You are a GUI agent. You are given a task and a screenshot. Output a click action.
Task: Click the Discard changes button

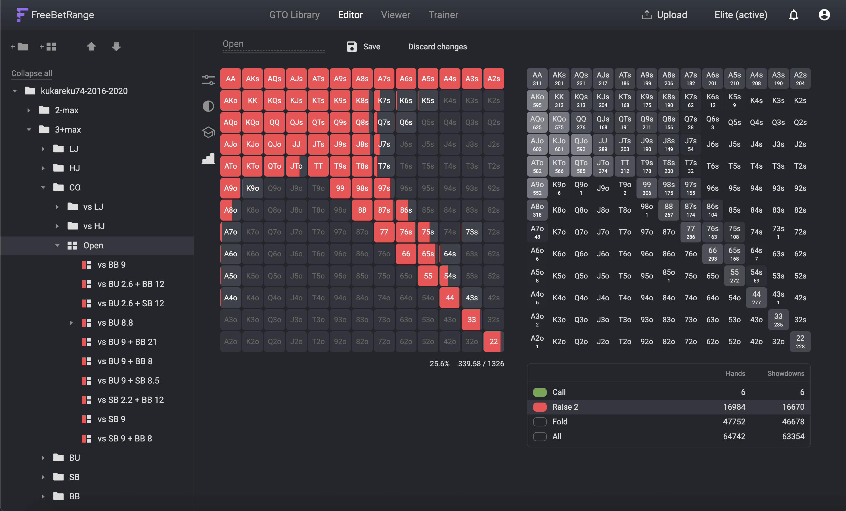(437, 47)
